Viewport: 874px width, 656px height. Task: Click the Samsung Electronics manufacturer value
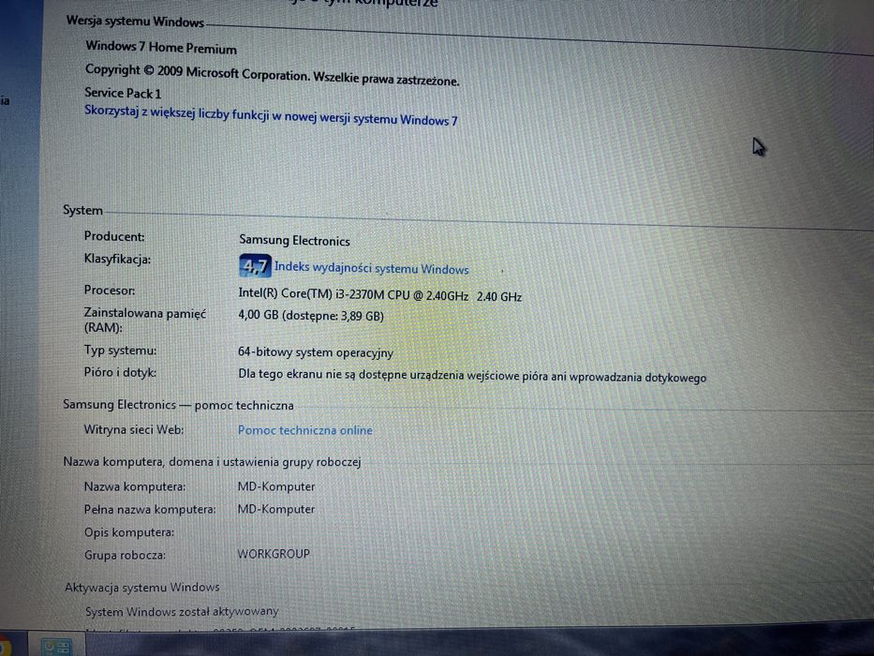294,241
